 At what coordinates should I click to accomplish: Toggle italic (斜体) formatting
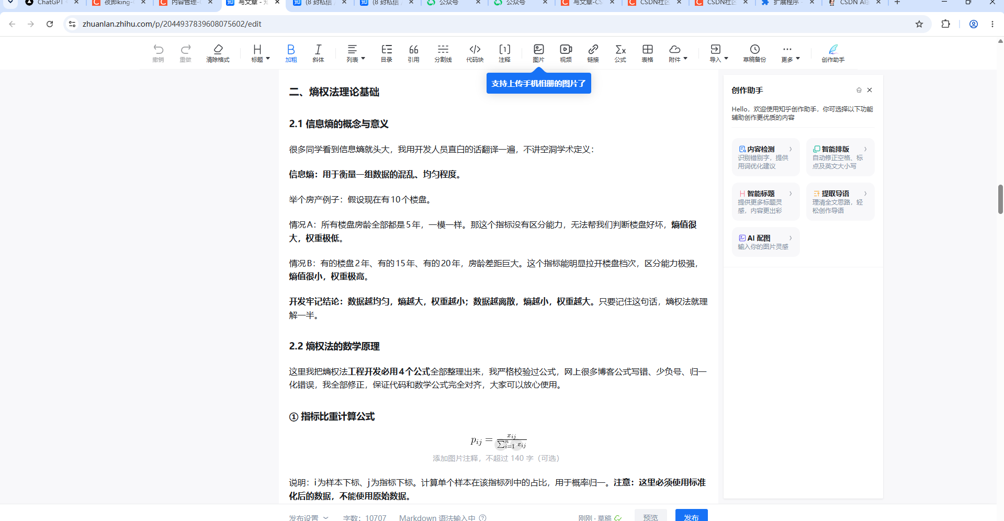tap(318, 53)
